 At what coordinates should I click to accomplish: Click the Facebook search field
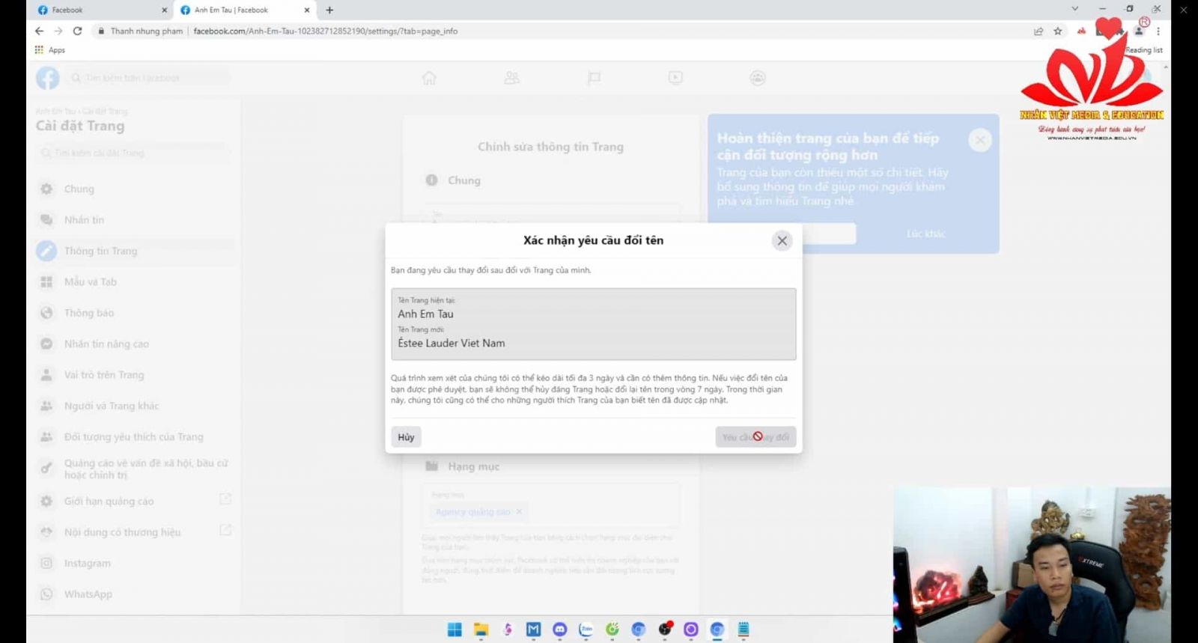[148, 78]
